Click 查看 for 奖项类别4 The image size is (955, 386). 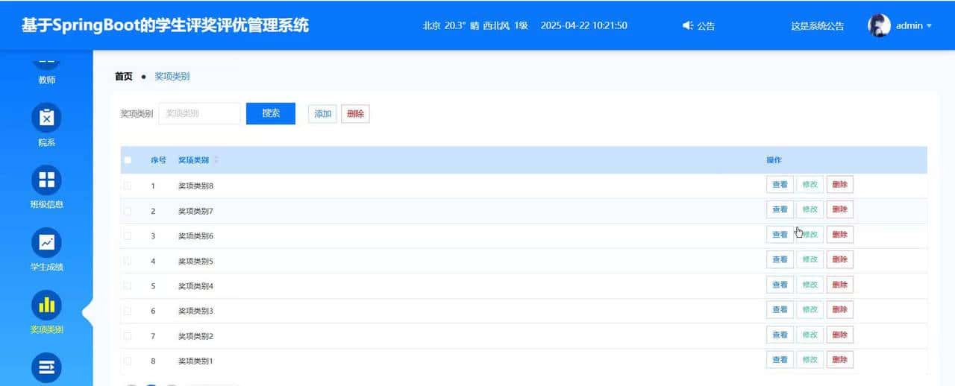coord(780,285)
